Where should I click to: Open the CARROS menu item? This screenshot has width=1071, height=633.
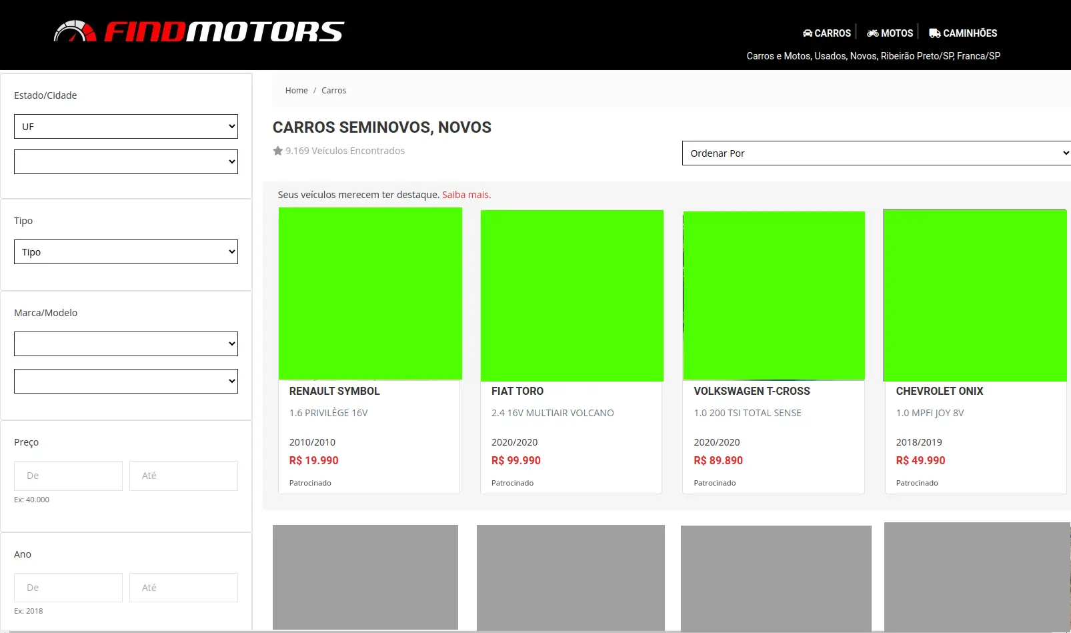[x=827, y=33]
